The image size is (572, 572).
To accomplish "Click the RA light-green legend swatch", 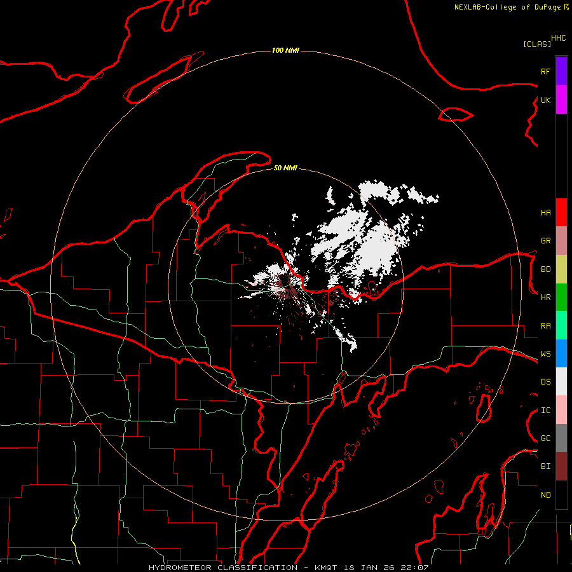I will [x=561, y=325].
